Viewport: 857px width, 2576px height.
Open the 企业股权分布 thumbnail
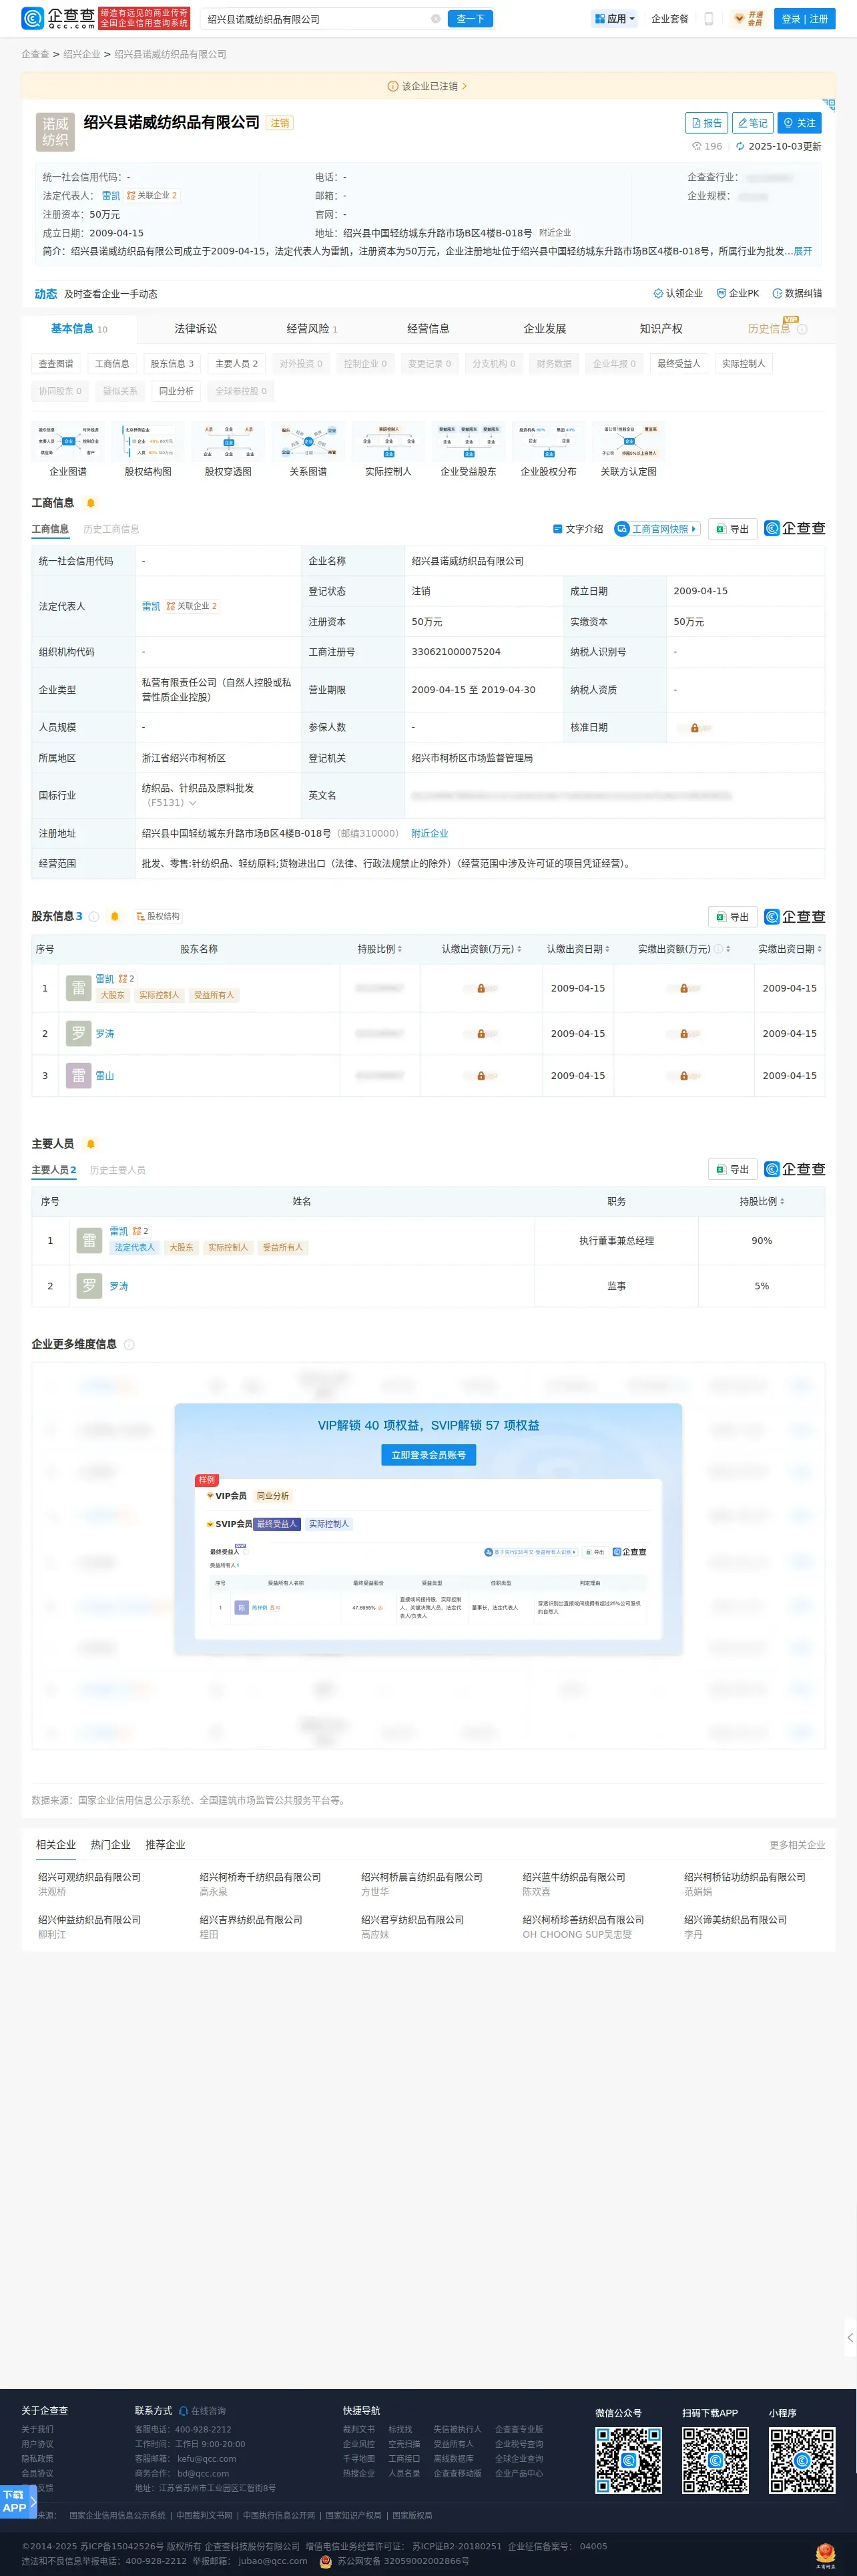pyautogui.click(x=548, y=449)
